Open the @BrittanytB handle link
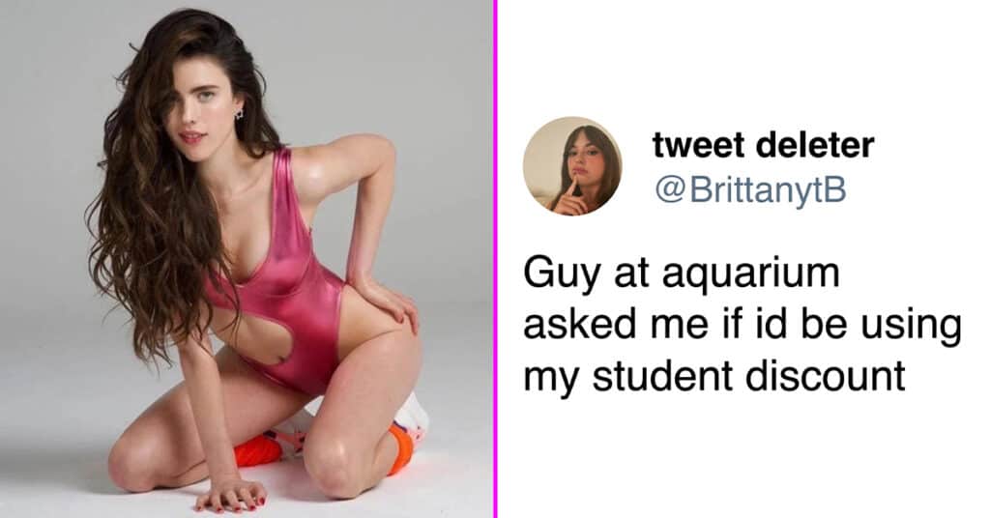Image resolution: width=990 pixels, height=518 pixels. (x=749, y=188)
